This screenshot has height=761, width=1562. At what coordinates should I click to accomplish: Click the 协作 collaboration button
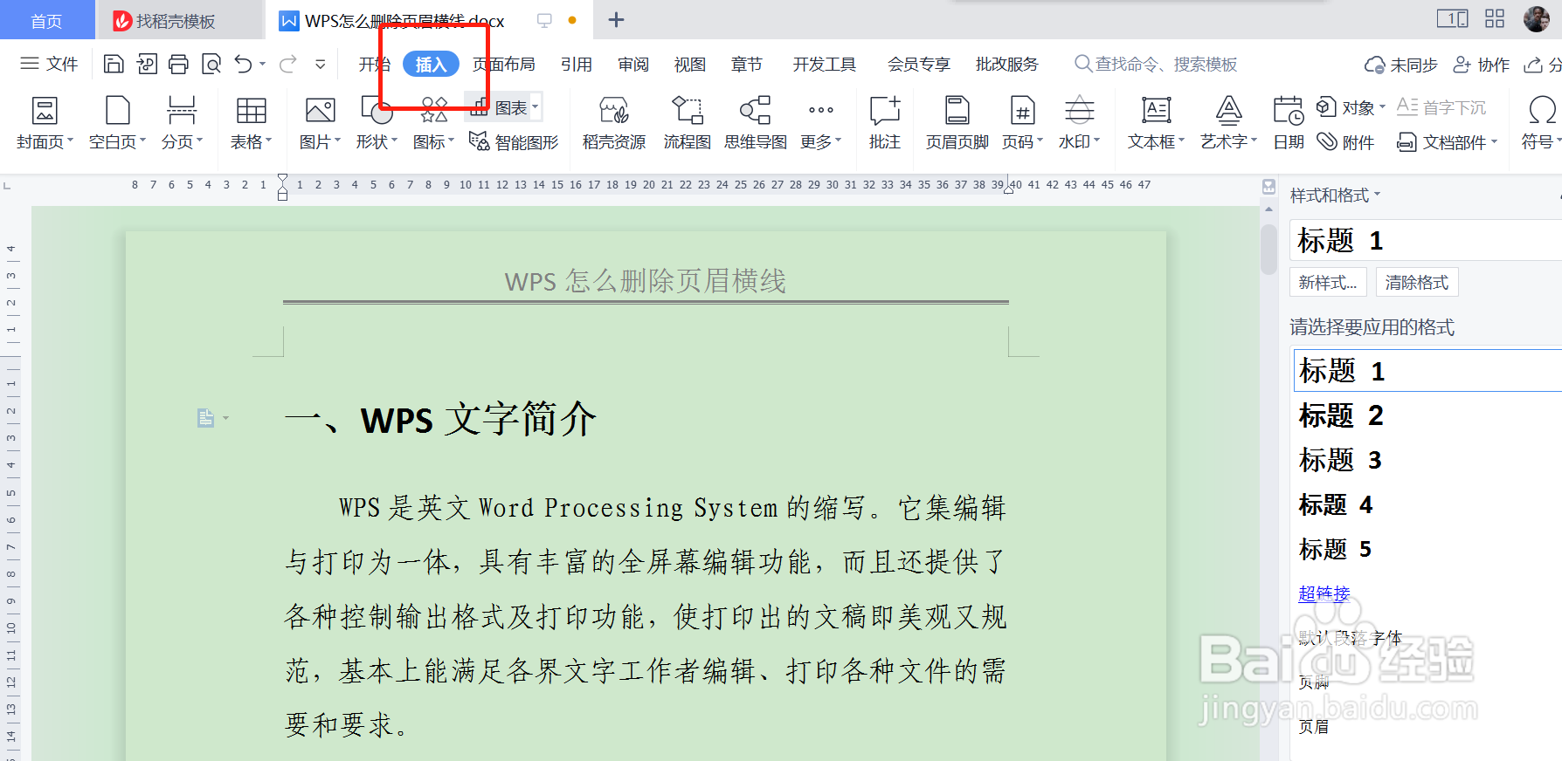[x=1482, y=65]
